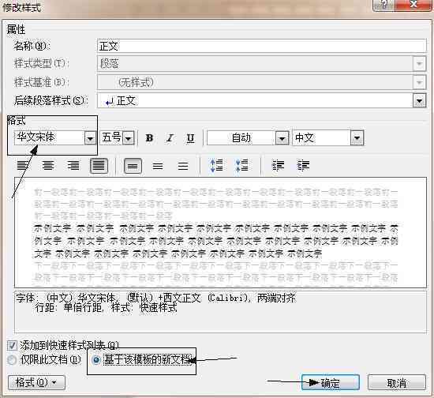Open the dialog help question-mark button
The image size is (434, 398).
pos(384,5)
